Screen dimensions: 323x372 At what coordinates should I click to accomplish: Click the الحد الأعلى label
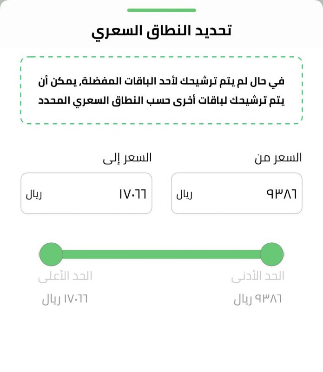(x=65, y=276)
